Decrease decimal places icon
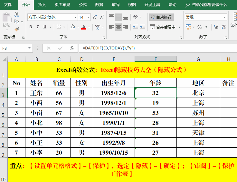 pyautogui.click(x=223, y=27)
